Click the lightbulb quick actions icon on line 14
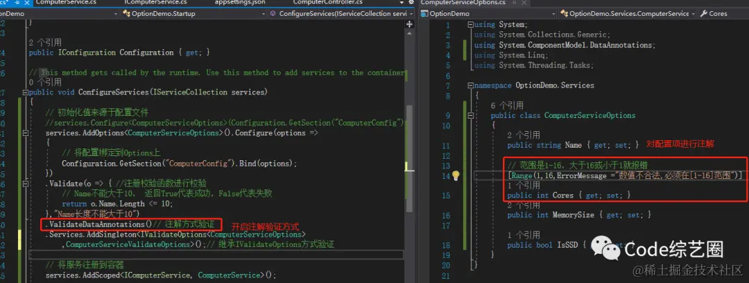Viewport: 749px width, 283px height. [x=456, y=175]
